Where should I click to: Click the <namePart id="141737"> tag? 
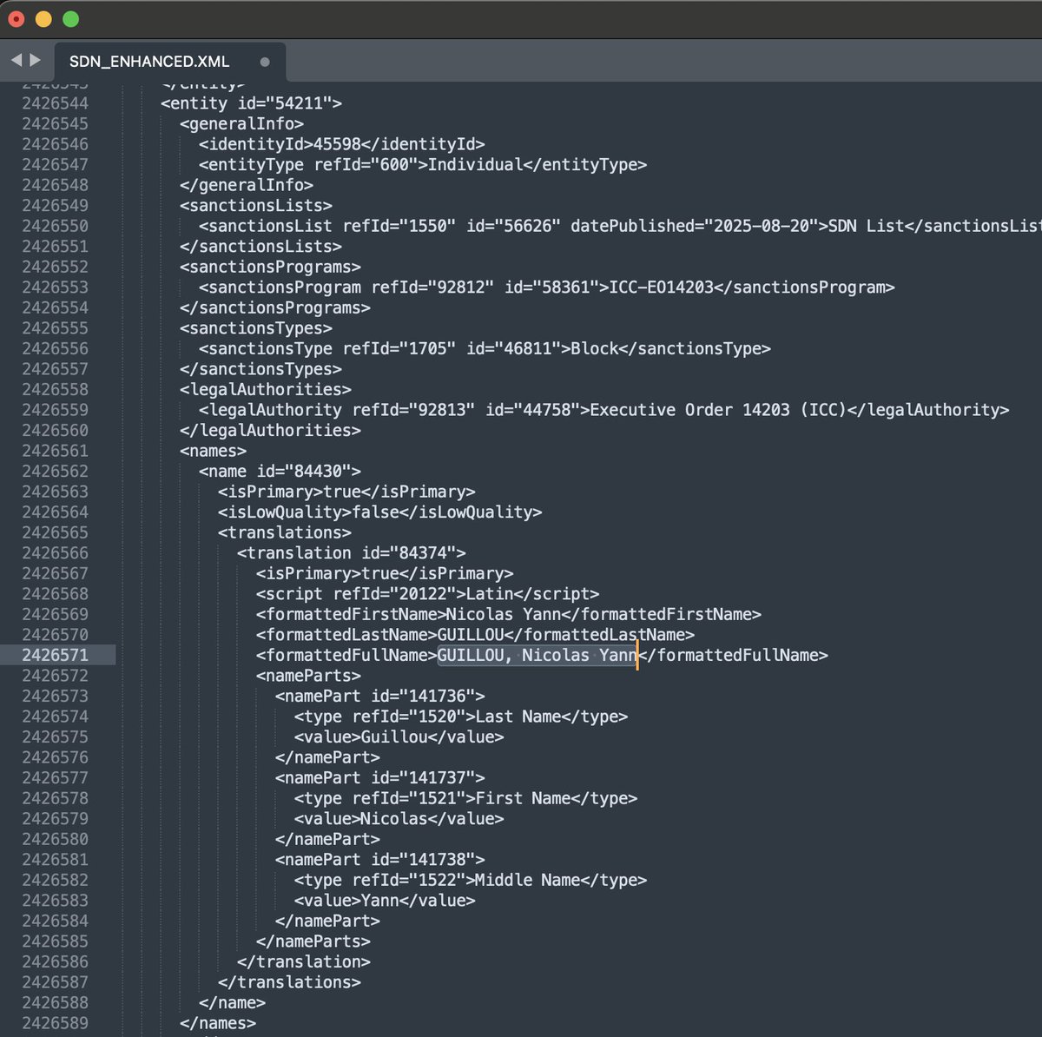tap(380, 777)
